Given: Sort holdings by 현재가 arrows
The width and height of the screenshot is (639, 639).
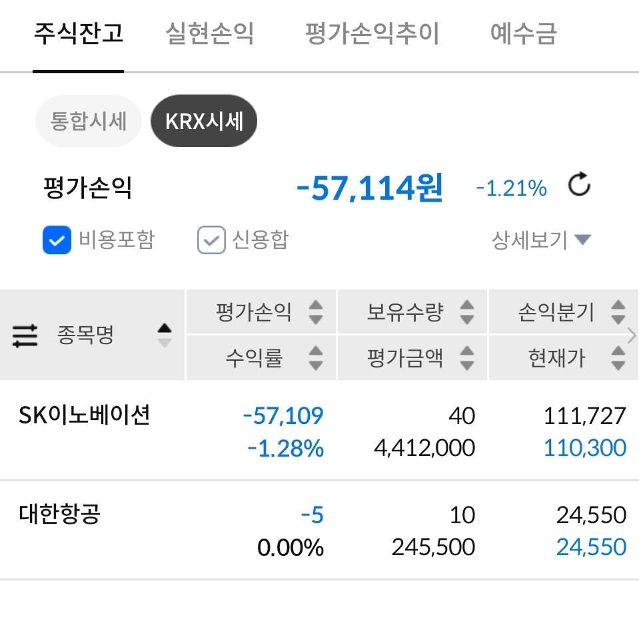Looking at the screenshot, I should click(x=618, y=358).
